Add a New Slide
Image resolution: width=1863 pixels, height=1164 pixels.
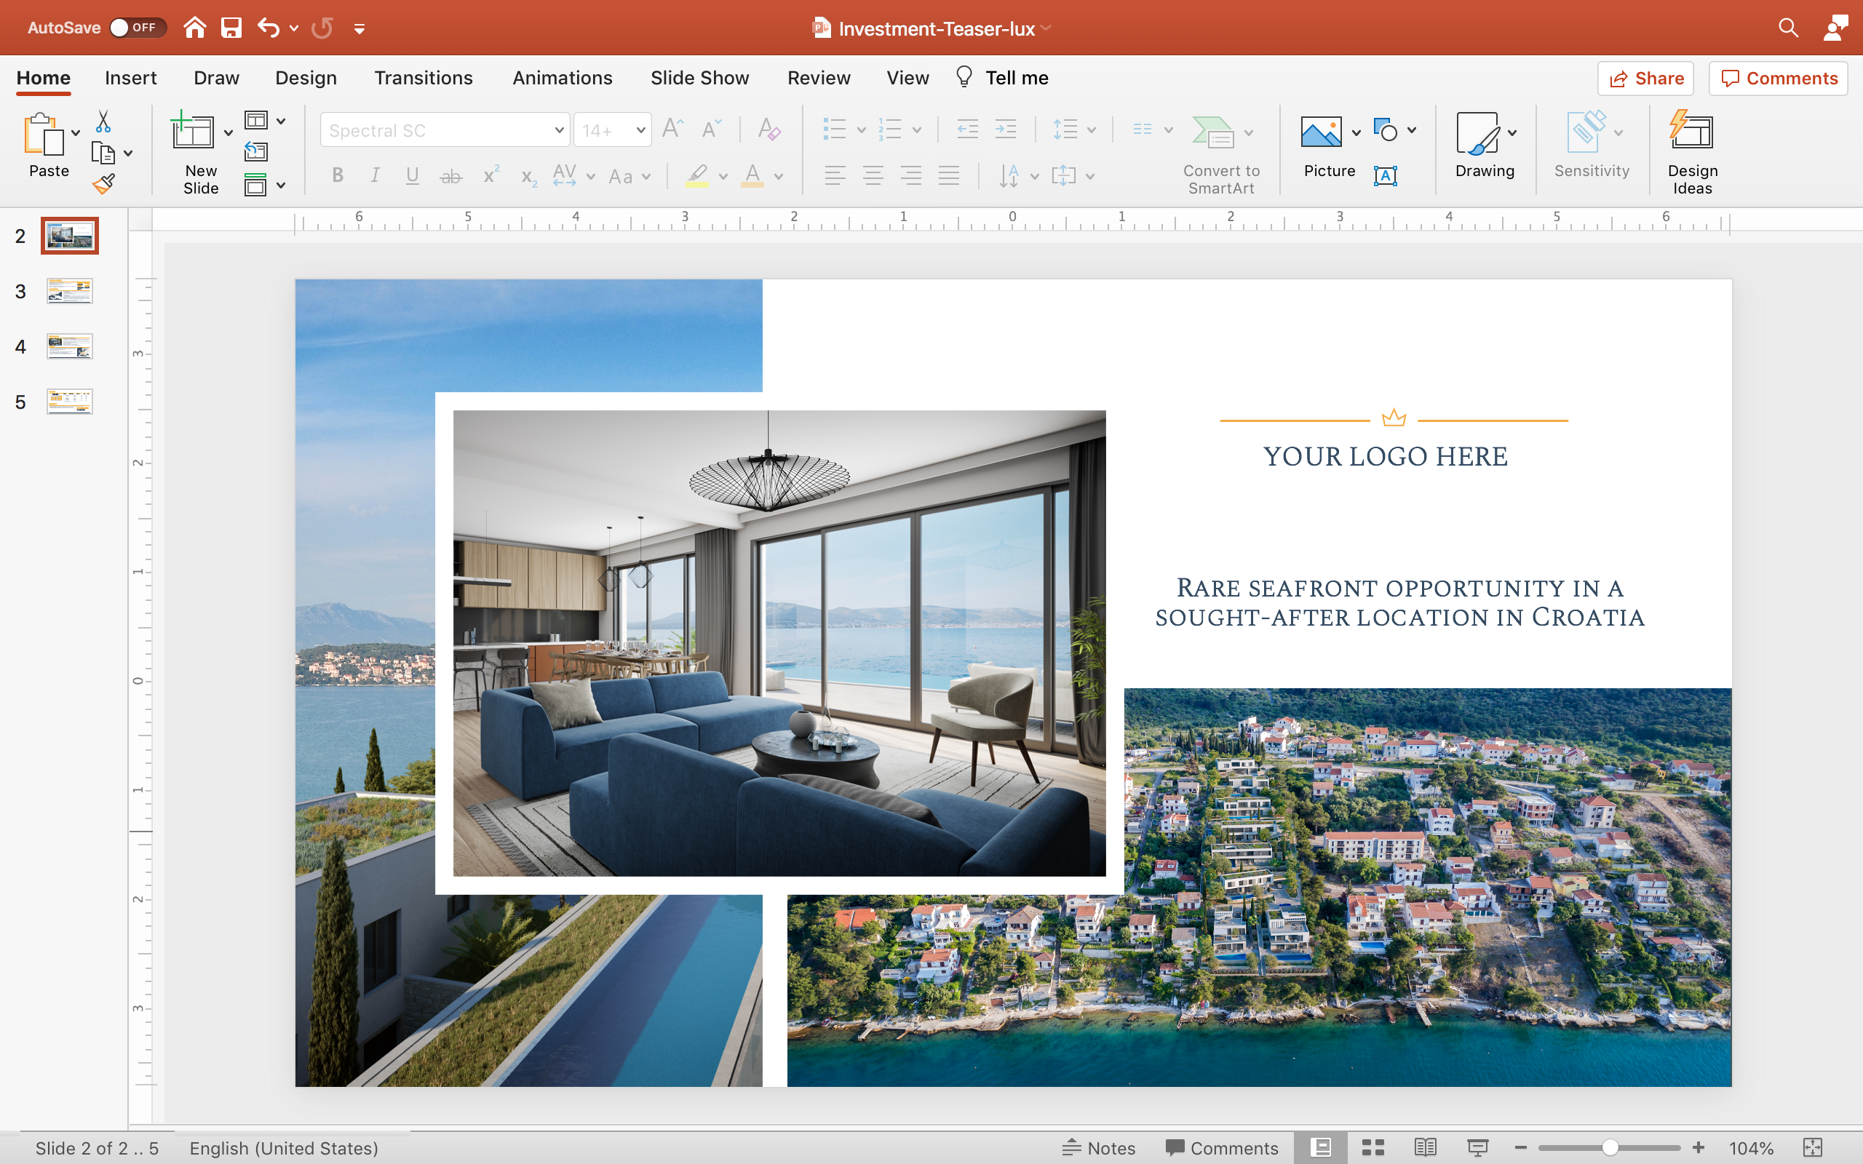click(x=192, y=131)
